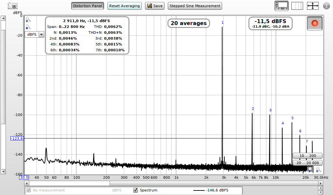Click the 2 911,0 Hz, -11,5 dBFS header
333x195 pixels.
click(87, 21)
